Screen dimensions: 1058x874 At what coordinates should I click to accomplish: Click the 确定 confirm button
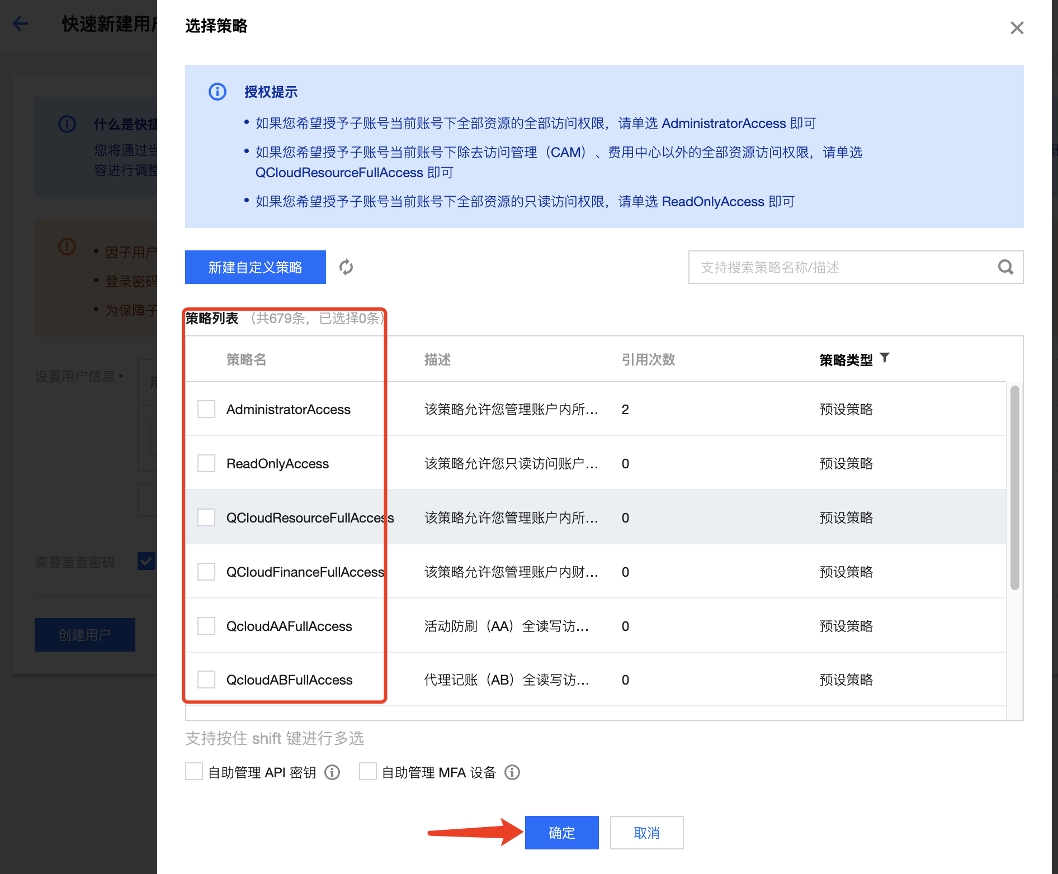(562, 833)
